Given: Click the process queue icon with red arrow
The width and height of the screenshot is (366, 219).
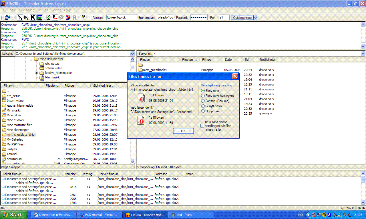Looking at the screenshot, I should [55, 17].
